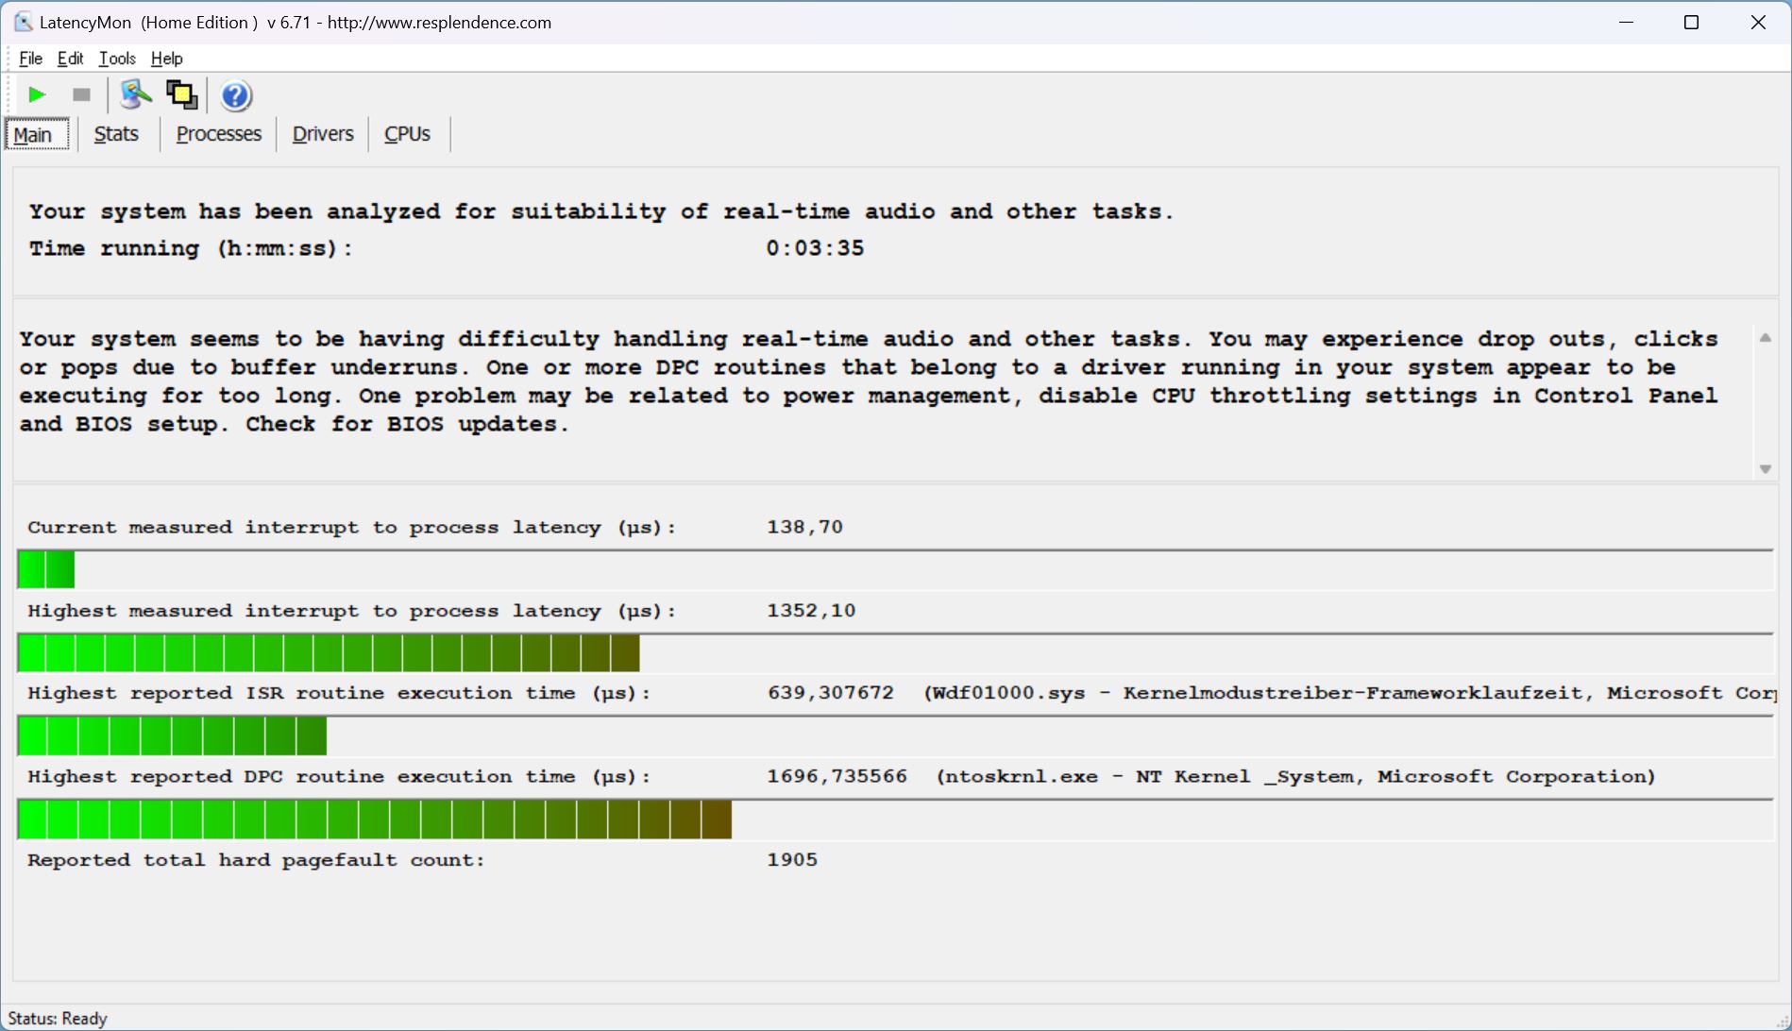Click the highest DPC execution time bar
Viewport: 1792px width, 1031px height.
[x=374, y=820]
